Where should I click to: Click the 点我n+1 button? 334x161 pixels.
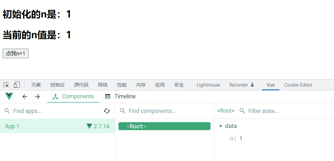pyautogui.click(x=16, y=53)
